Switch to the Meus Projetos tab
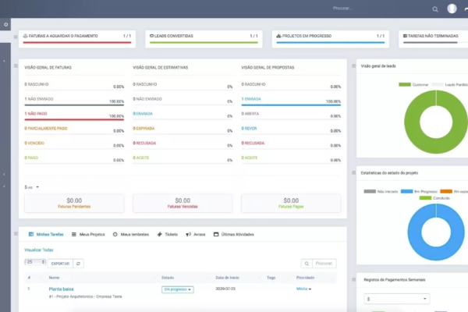The width and height of the screenshot is (468, 312). (x=89, y=234)
